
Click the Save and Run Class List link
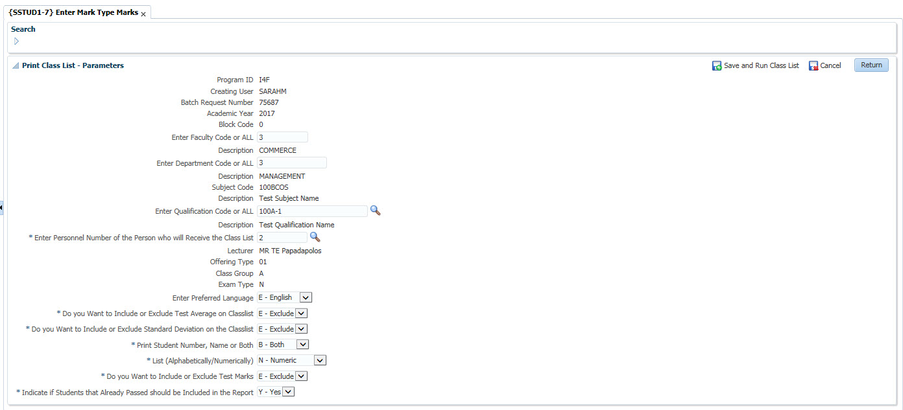click(x=761, y=65)
